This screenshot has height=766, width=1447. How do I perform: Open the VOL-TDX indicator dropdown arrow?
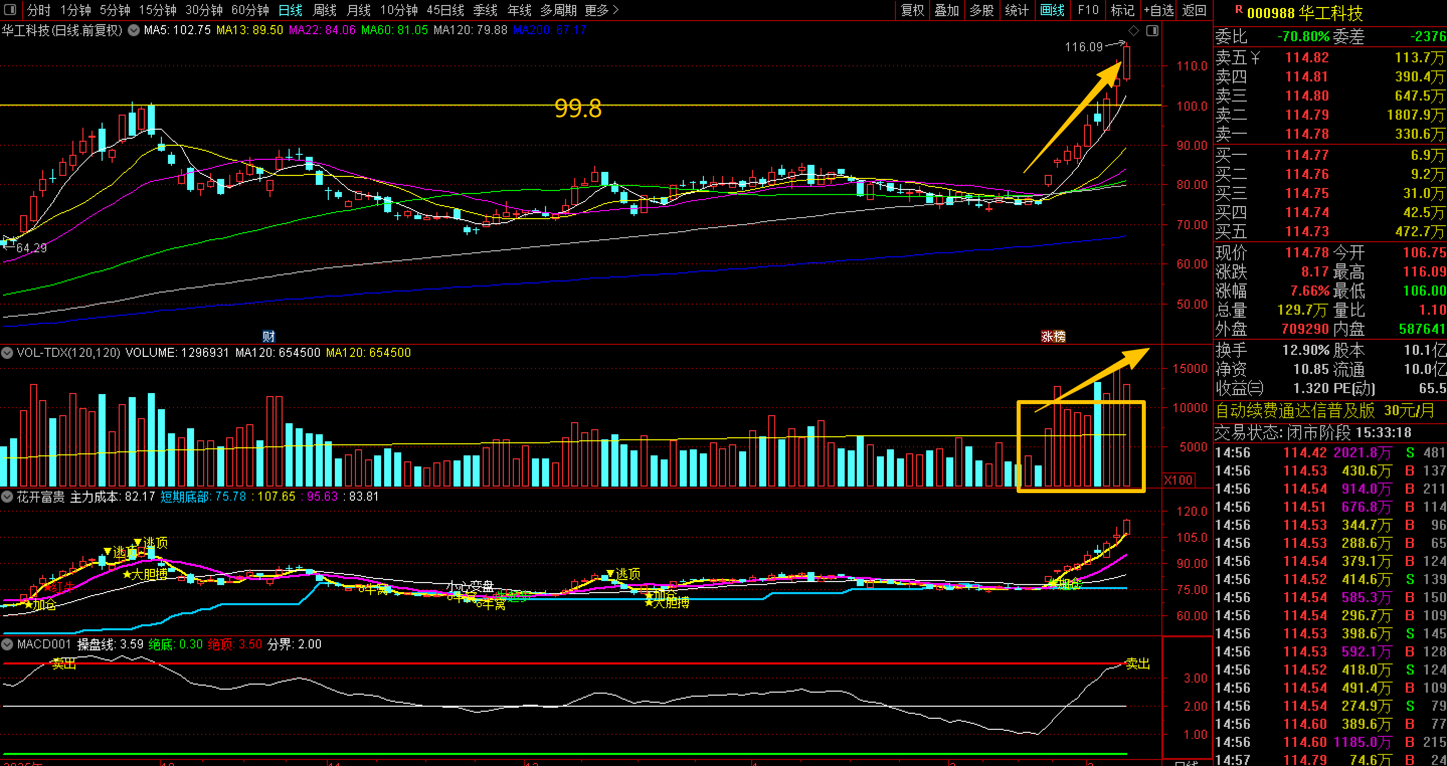click(x=8, y=353)
